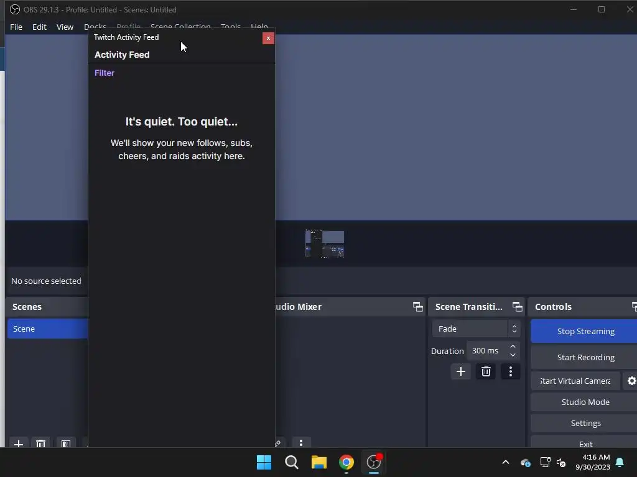Click the 300 ms duration field
The width and height of the screenshot is (637, 477).
488,351
